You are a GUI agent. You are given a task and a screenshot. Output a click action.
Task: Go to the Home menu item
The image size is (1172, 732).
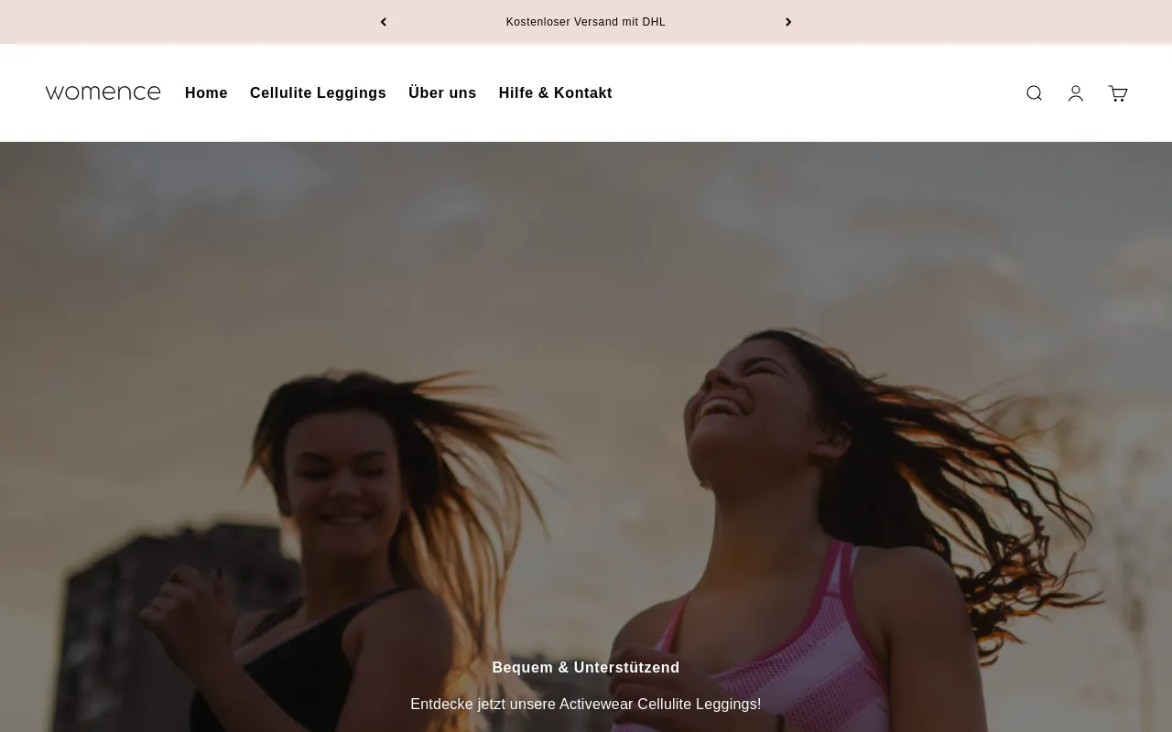click(x=206, y=93)
